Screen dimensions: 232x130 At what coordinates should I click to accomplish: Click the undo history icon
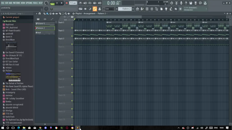pyautogui.click(x=171, y=3)
